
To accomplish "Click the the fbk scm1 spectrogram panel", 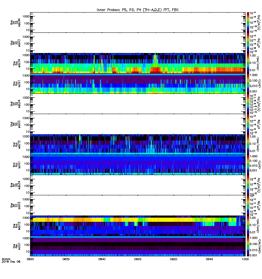I will (138, 246).
